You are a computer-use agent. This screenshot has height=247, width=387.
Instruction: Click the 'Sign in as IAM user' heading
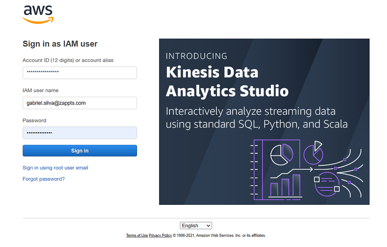[60, 44]
